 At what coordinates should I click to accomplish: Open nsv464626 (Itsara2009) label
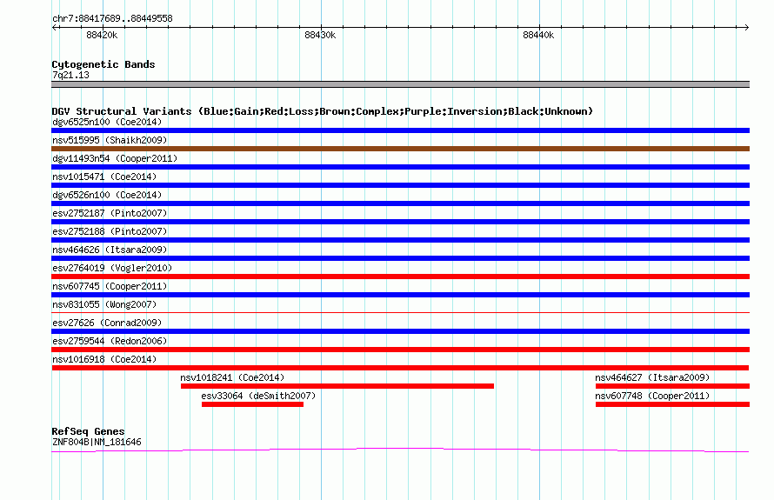coord(110,250)
